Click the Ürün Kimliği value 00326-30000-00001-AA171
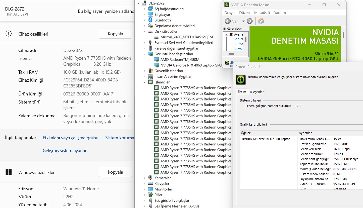 pos(89,94)
